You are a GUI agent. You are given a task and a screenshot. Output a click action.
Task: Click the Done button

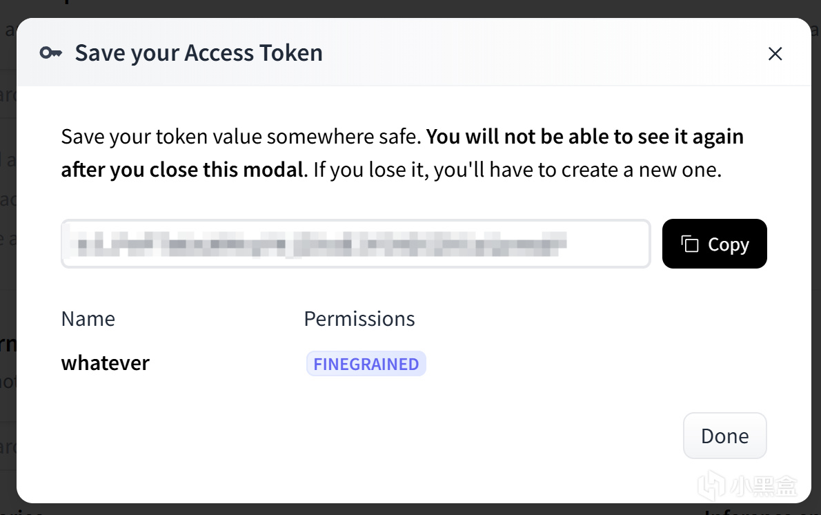click(x=724, y=436)
